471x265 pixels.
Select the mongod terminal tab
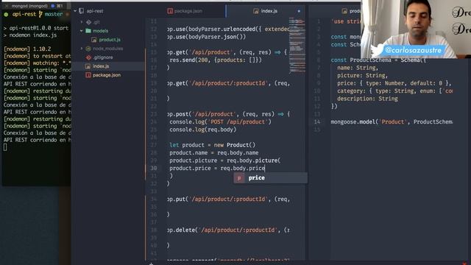pos(29,6)
